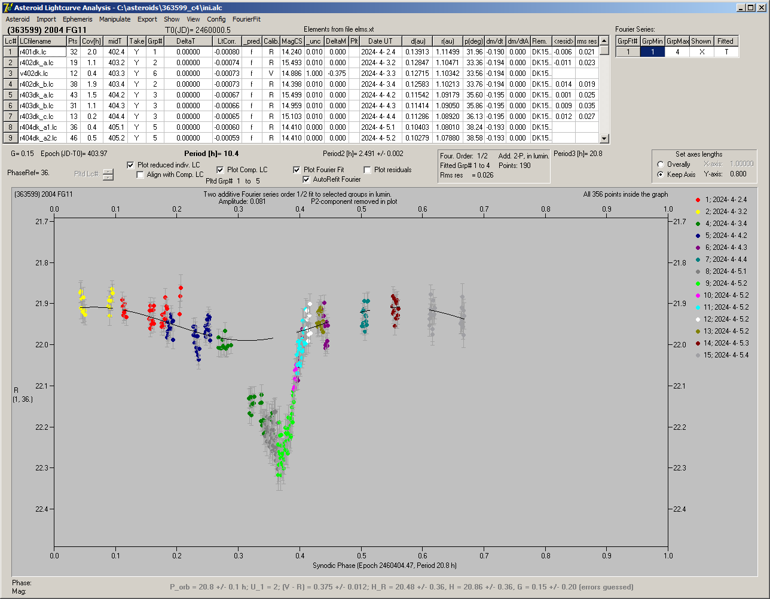
Task: Toggle Plot reduced indiv. LC checkbox
Action: (131, 164)
